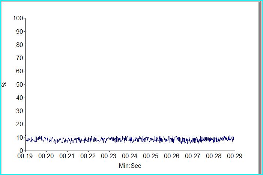Click the 00:20 time axis label
The height and width of the screenshot is (175, 263).
(x=46, y=156)
